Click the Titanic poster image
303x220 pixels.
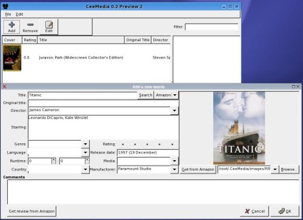[x=239, y=128]
